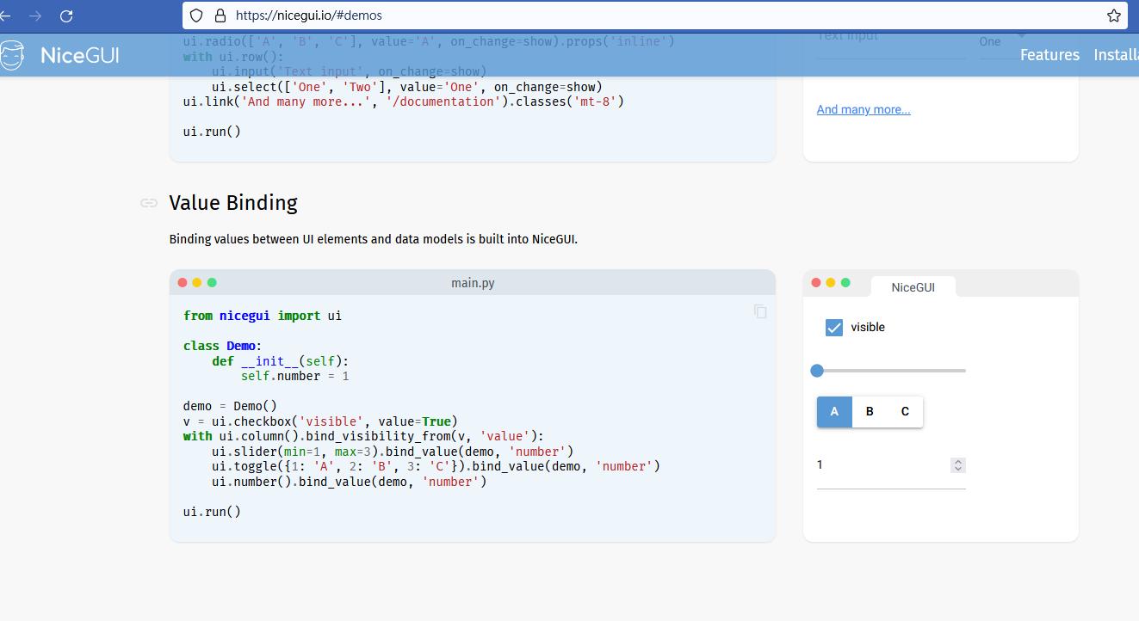Select toggle option C
The height and width of the screenshot is (621, 1139).
905,412
